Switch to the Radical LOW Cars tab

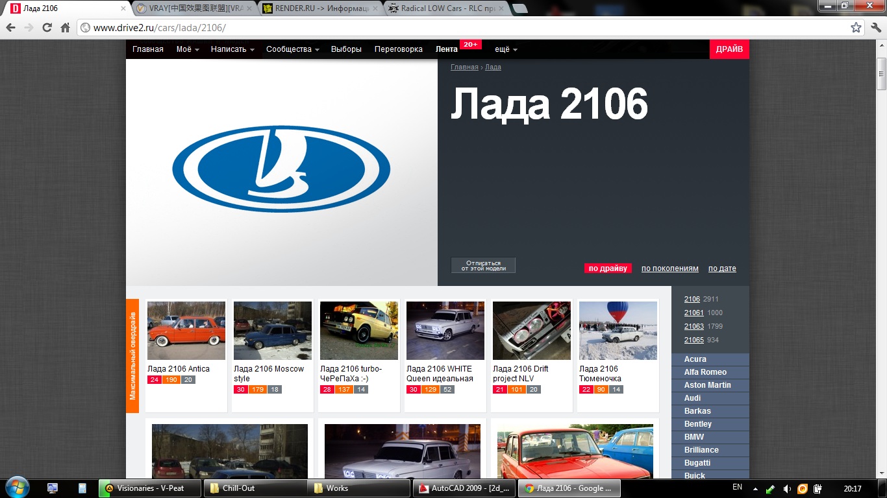[x=445, y=8]
